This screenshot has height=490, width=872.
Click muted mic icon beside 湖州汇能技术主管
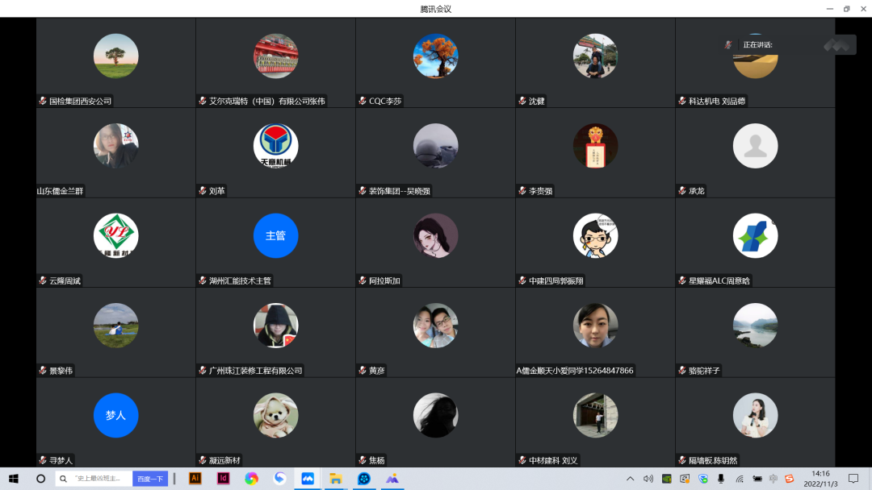pos(203,280)
